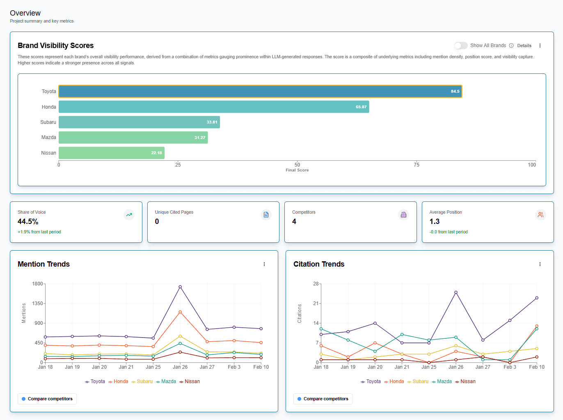Click the Details link near Show All Brands

click(524, 46)
